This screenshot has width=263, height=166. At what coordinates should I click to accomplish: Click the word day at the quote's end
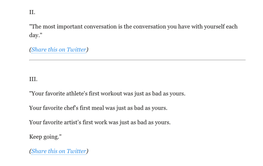pyautogui.click(x=34, y=35)
